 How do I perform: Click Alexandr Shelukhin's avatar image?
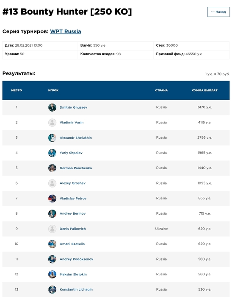[52, 138]
